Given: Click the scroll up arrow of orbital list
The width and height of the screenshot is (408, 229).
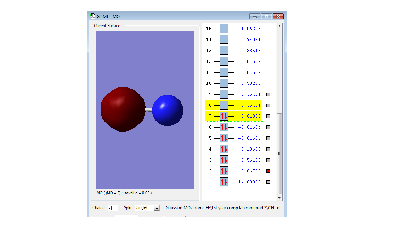Looking at the screenshot, I should point(279,26).
